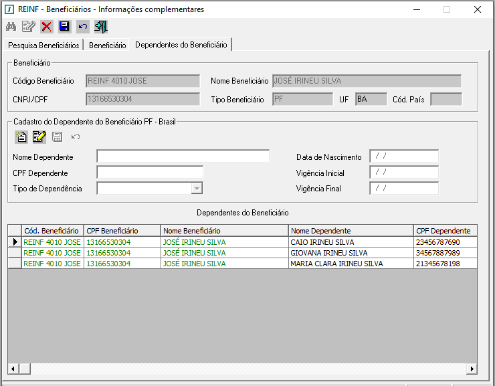Click the new dependent record icon
The image size is (495, 386).
click(x=21, y=137)
